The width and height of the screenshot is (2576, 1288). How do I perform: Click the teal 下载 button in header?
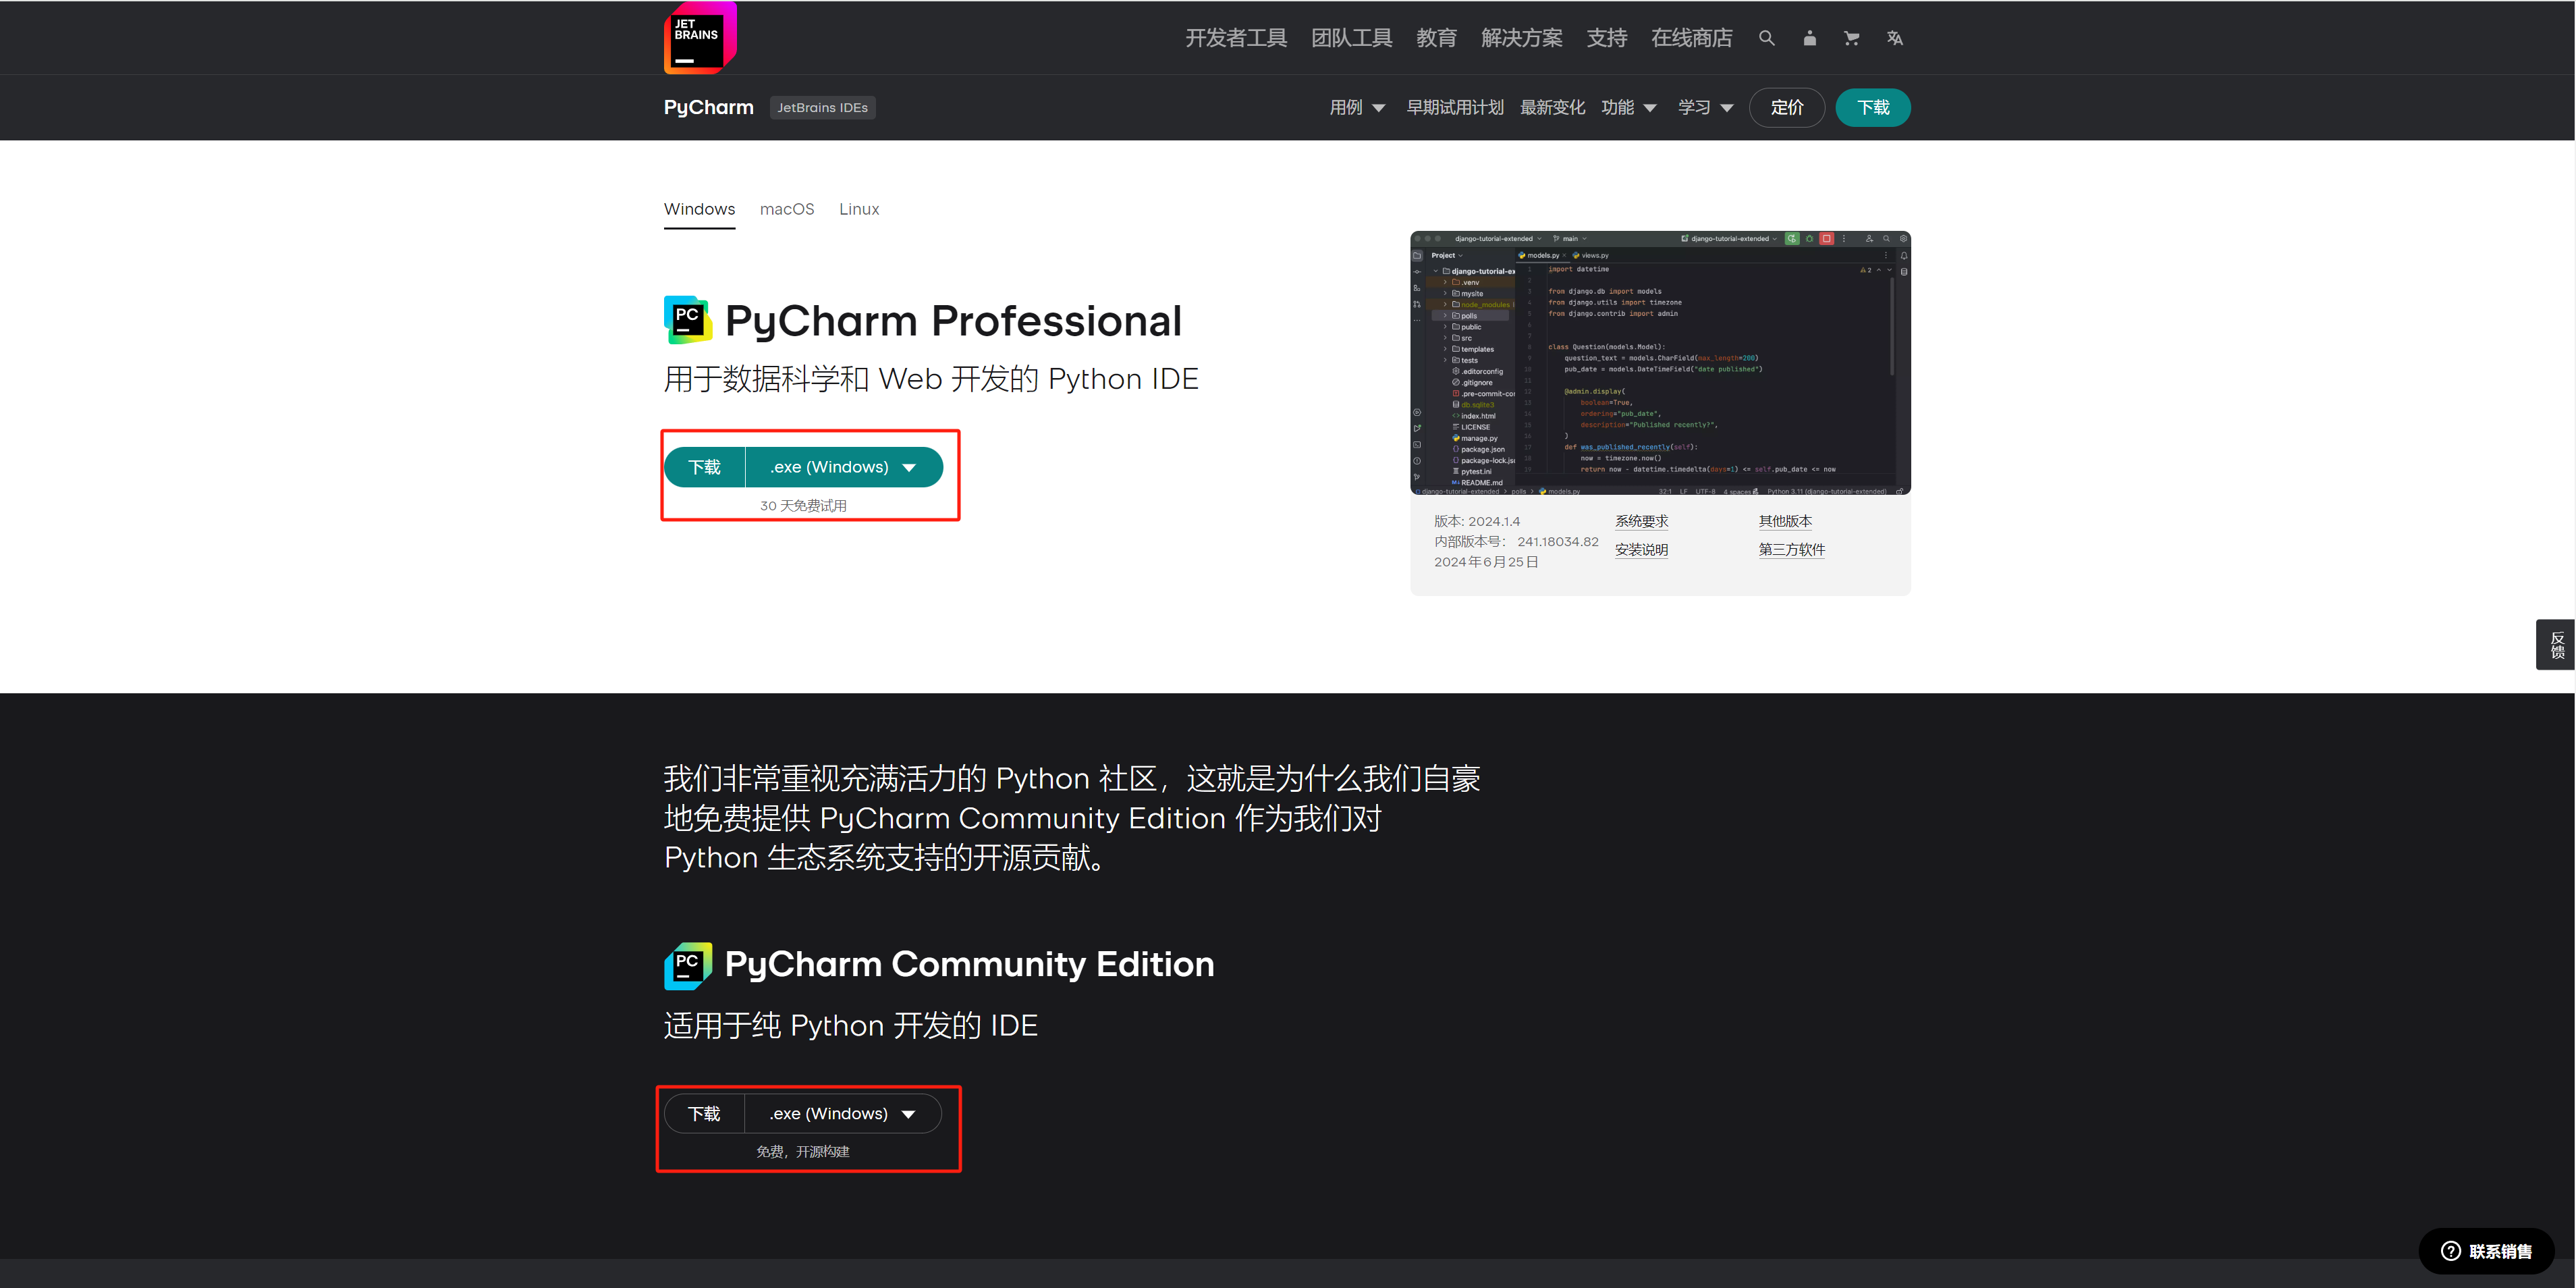click(x=1873, y=107)
